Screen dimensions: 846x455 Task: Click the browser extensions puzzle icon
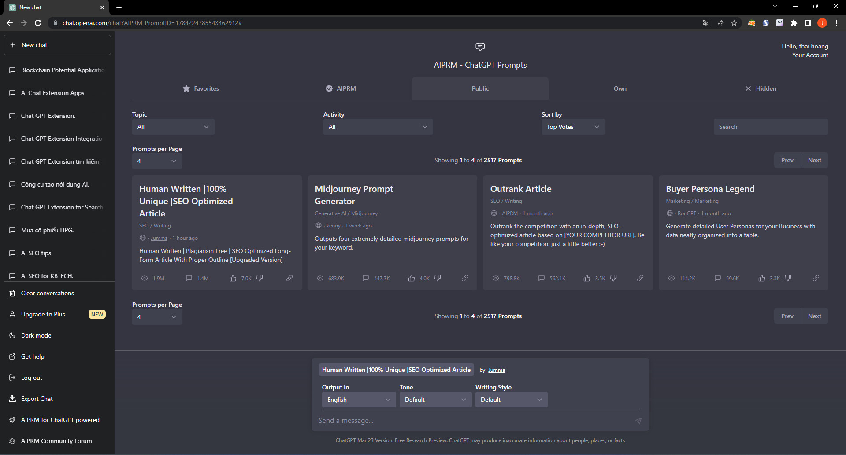[x=794, y=22]
